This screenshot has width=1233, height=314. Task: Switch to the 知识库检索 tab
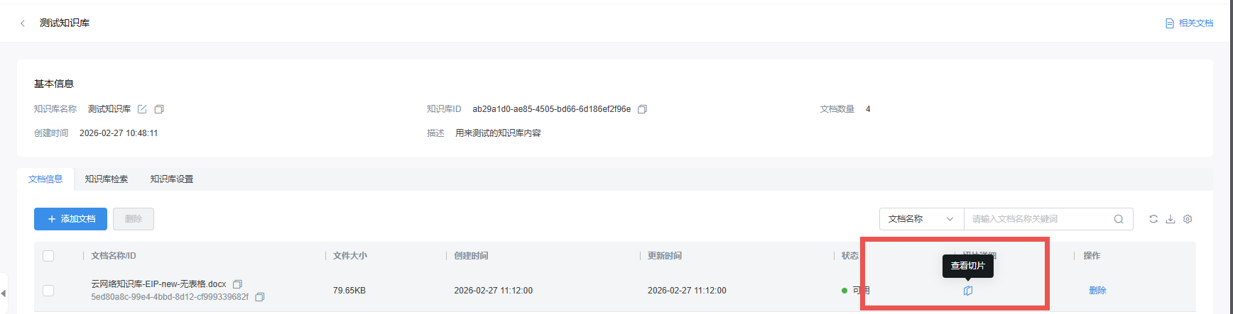pyautogui.click(x=107, y=179)
